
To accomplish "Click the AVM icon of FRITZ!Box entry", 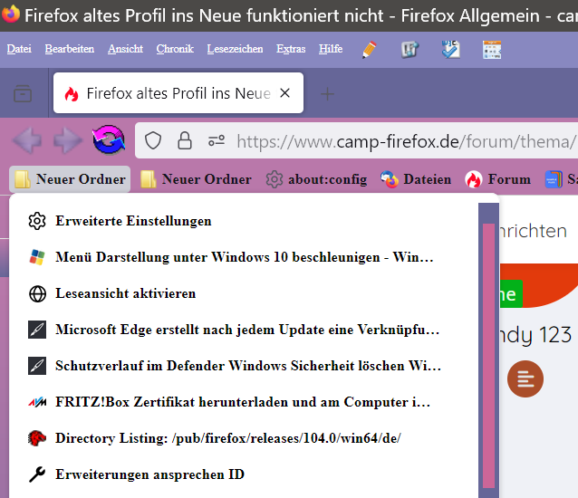I will coord(37,402).
